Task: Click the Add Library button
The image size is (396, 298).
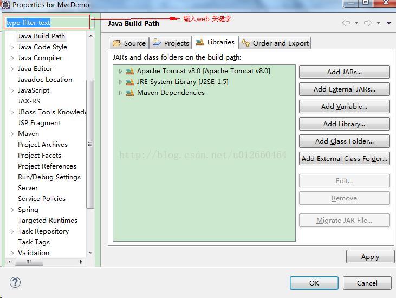Action: [344, 124]
